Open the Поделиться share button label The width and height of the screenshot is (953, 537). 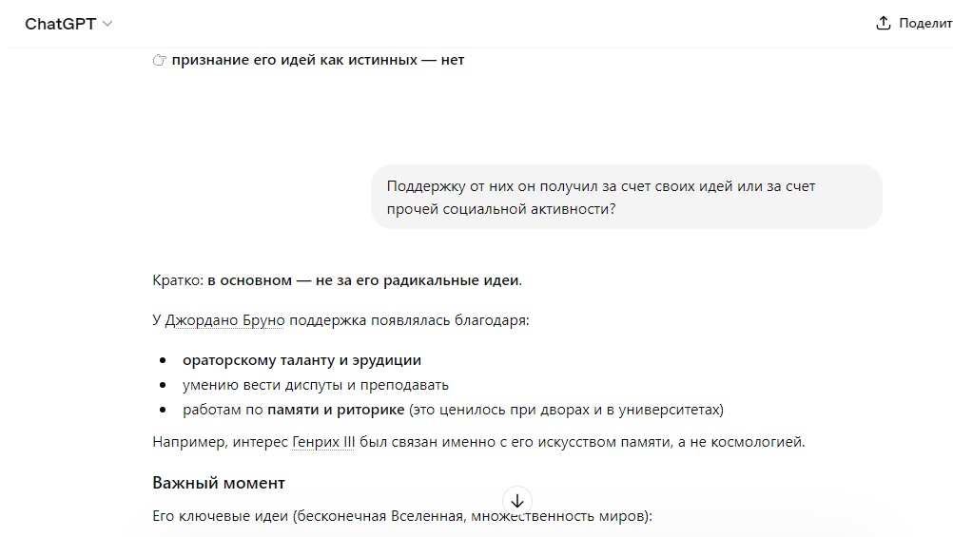[925, 23]
